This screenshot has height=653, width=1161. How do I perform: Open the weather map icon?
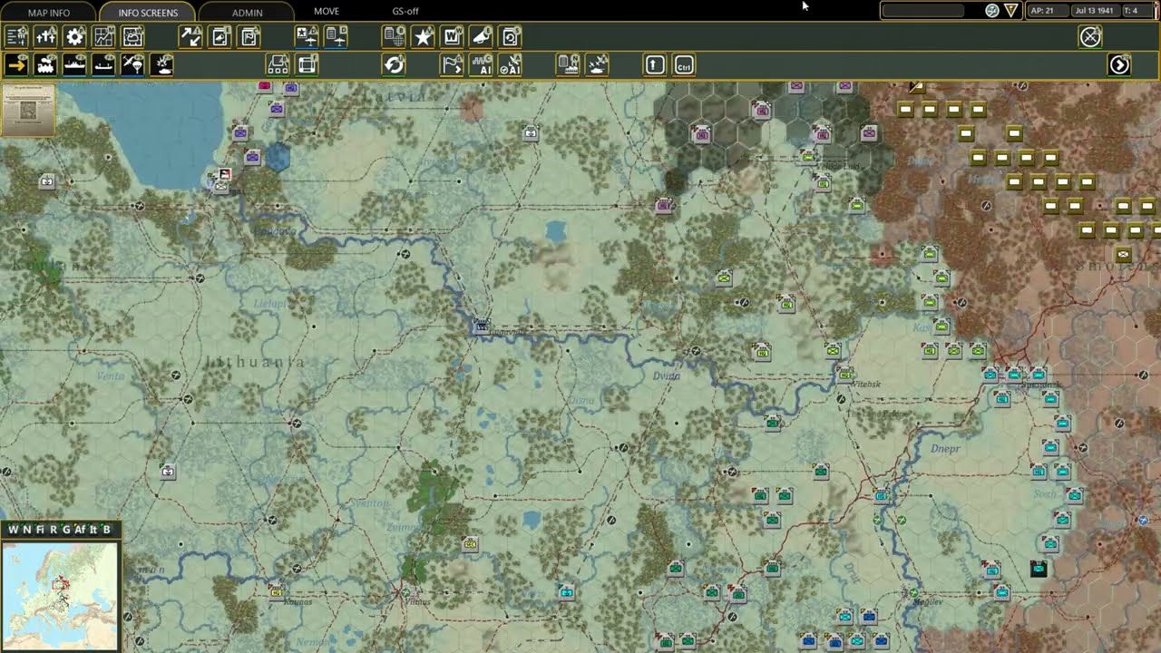132,36
